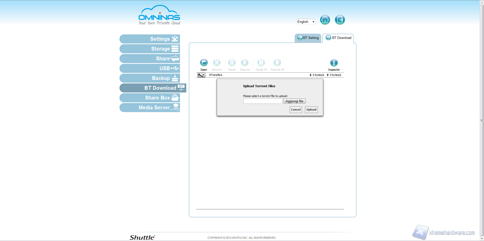Screen dimensions: 484x241
Task: Click the Pause All icon
Action: [261, 63]
